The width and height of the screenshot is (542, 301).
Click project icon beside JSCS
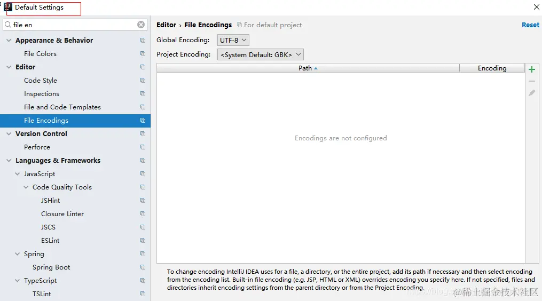(143, 227)
